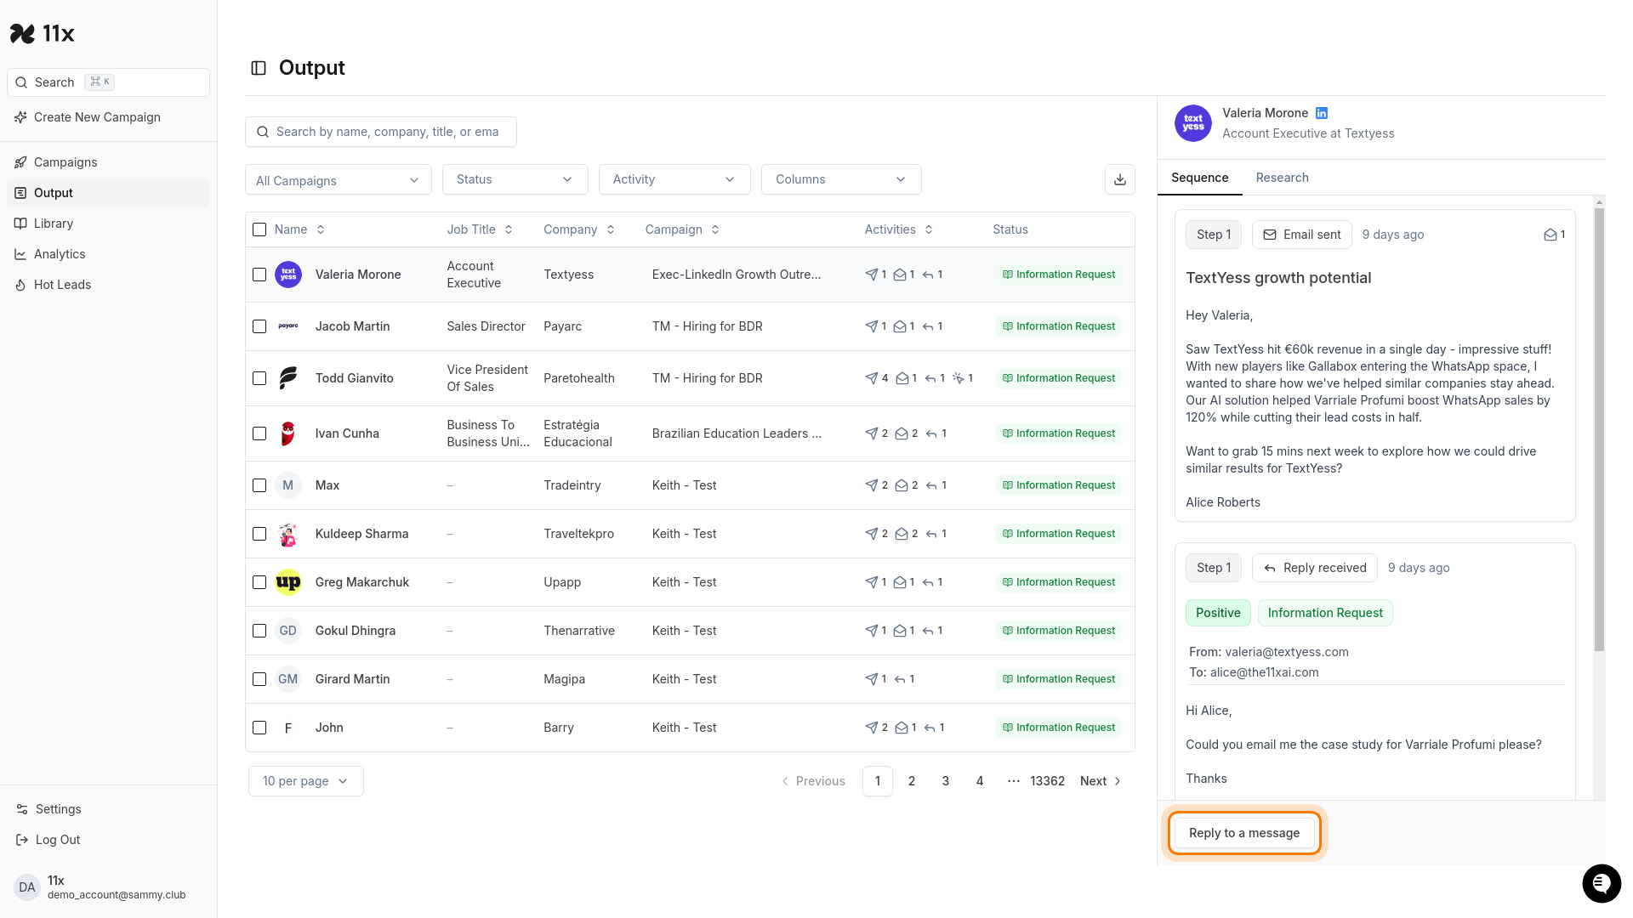This screenshot has height=918, width=1633.
Task: Sort by the Job Title column
Action: pyautogui.click(x=480, y=229)
